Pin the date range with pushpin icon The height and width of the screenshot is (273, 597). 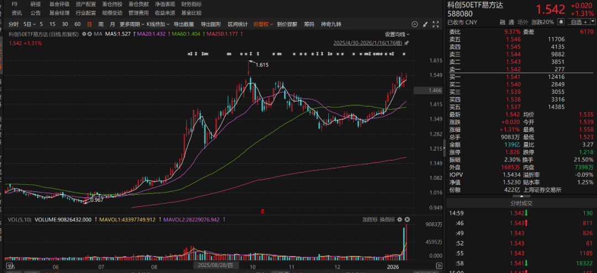406,43
